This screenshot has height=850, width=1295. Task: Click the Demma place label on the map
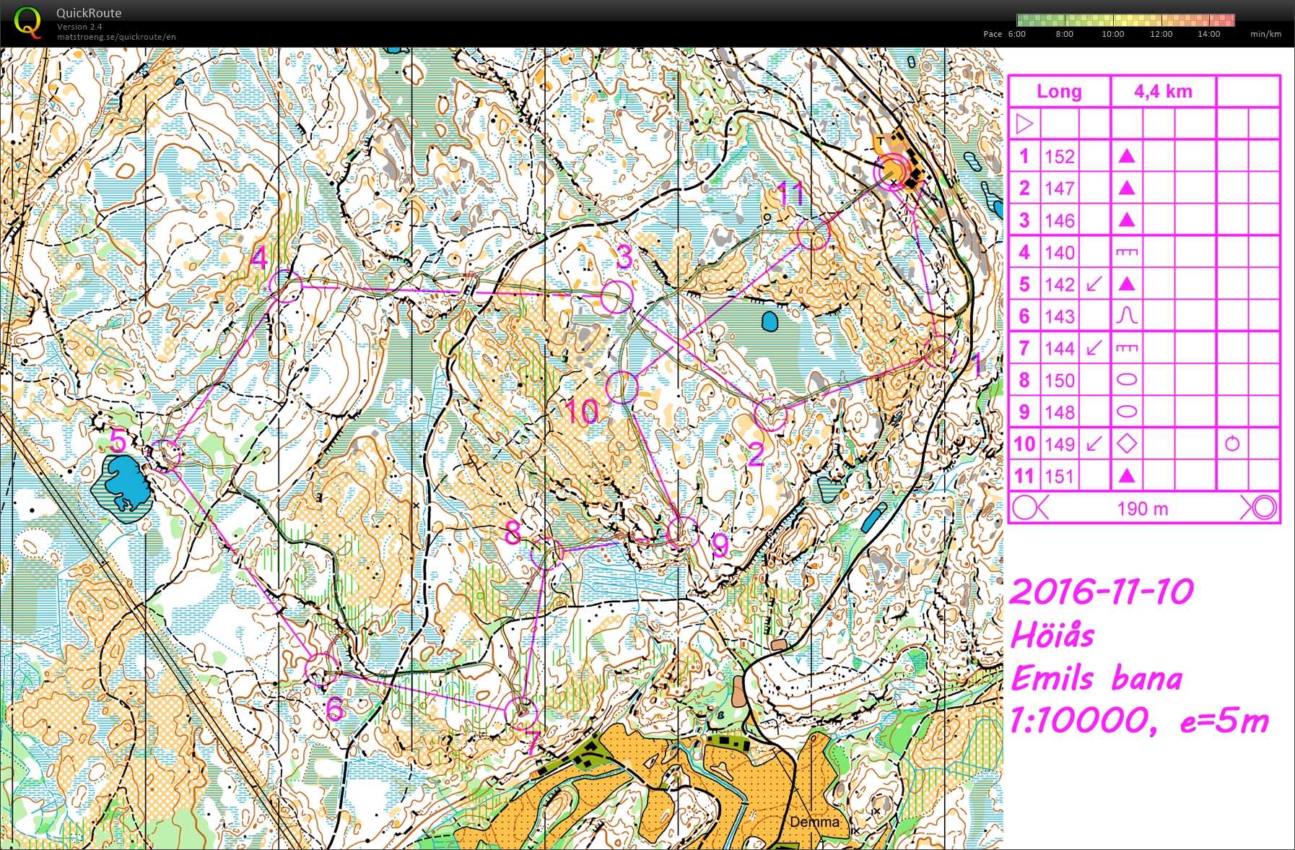click(x=815, y=822)
